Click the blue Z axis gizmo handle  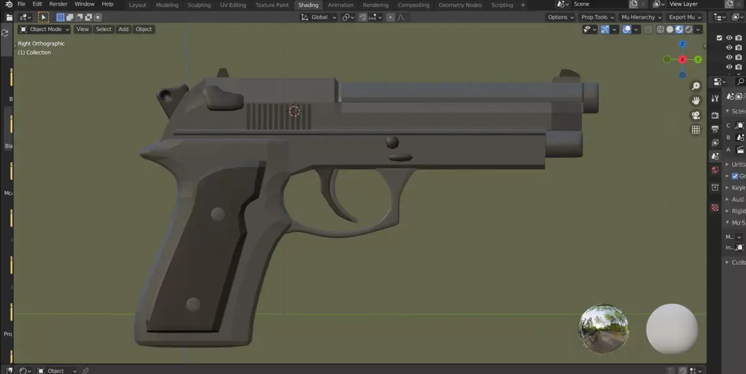682,44
